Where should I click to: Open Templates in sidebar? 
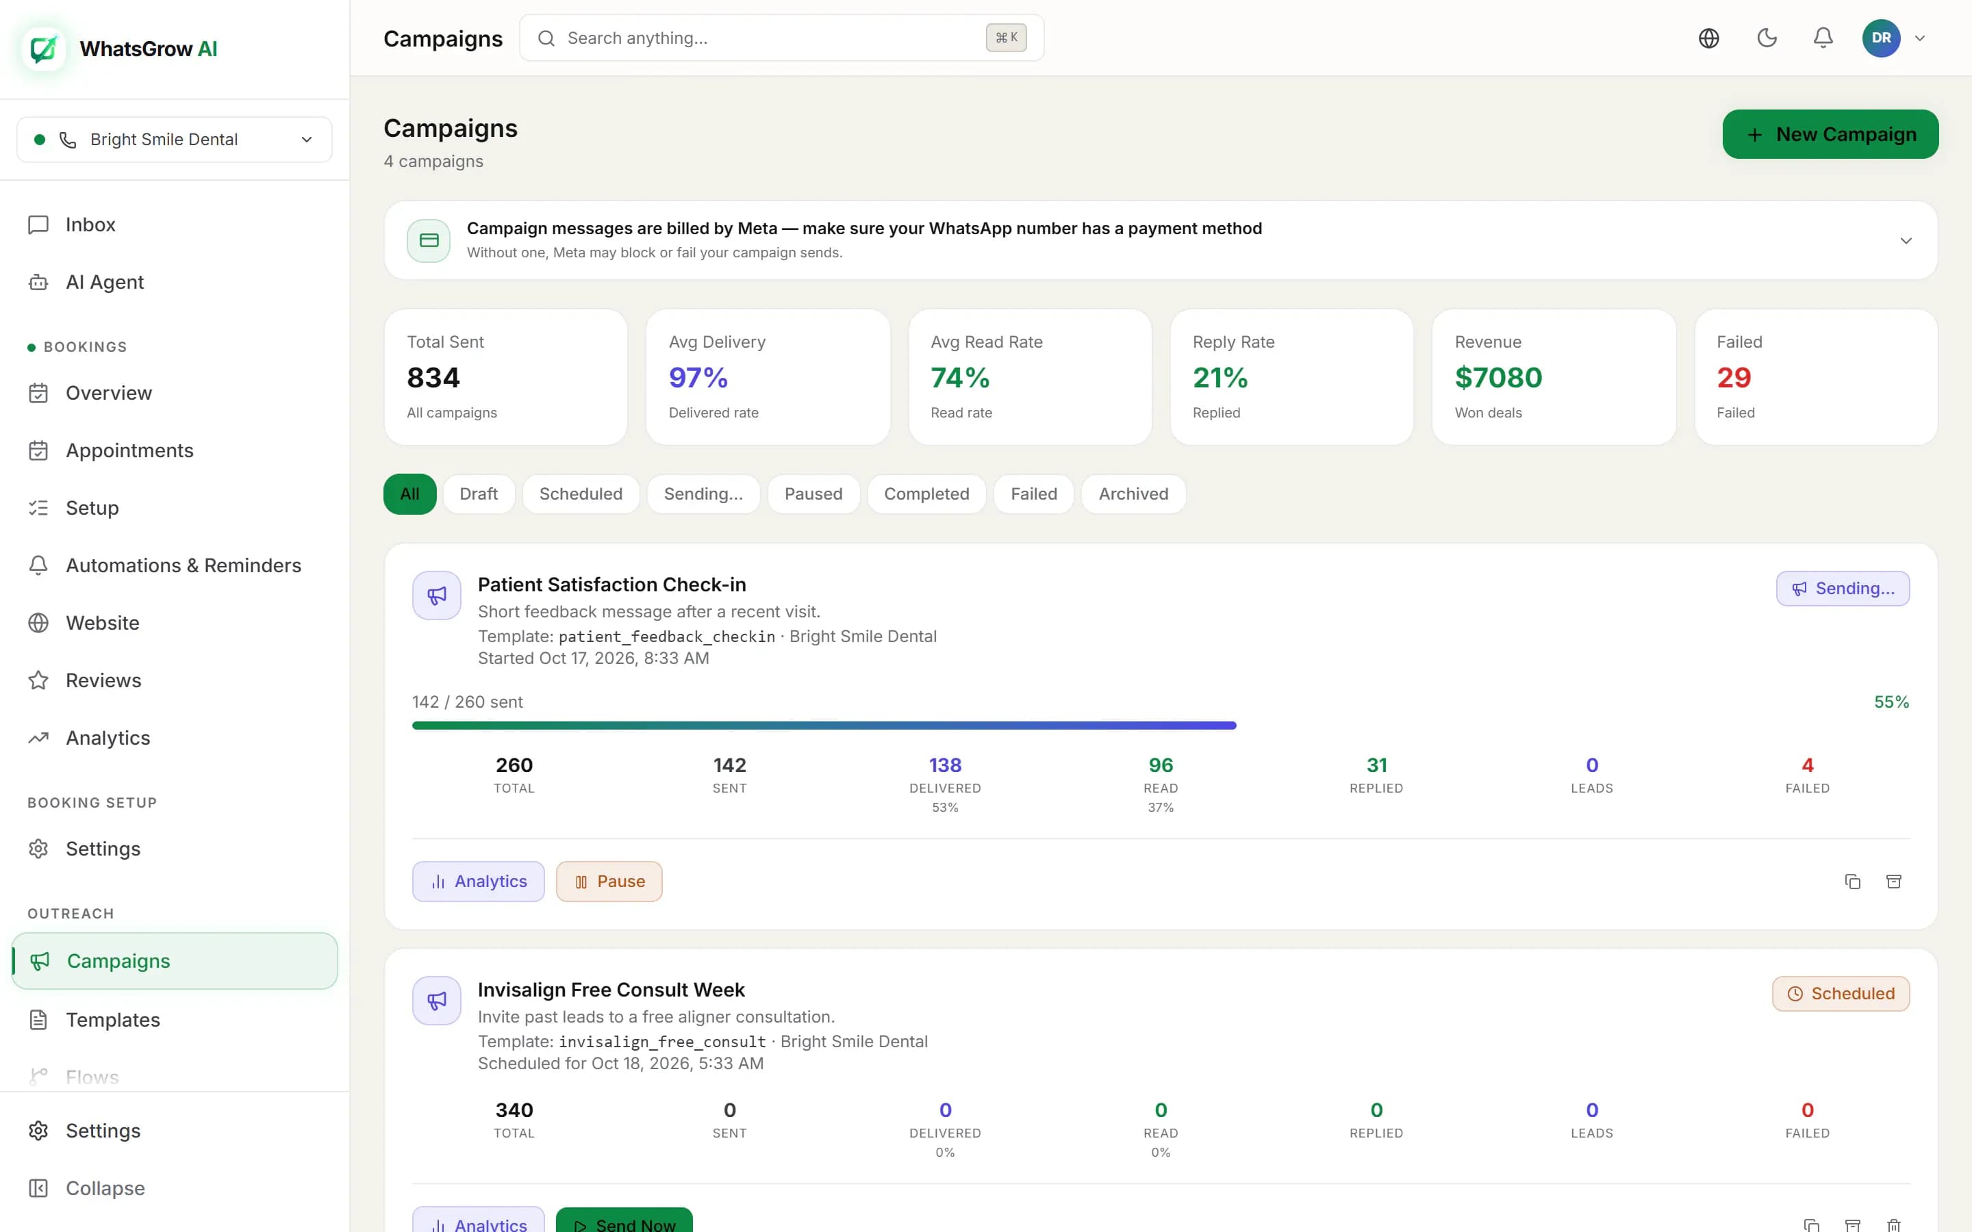(175, 1020)
